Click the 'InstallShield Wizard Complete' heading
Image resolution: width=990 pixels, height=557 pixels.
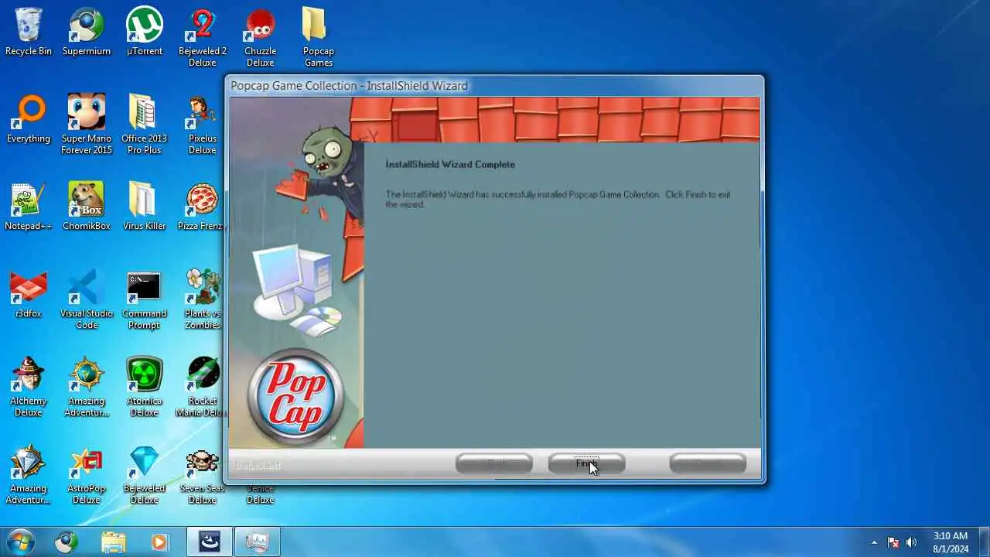coord(450,164)
